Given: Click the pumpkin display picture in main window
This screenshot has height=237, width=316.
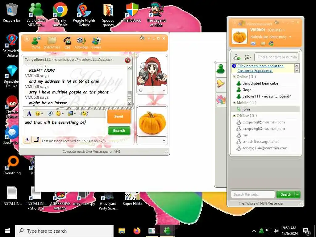Looking at the screenshot, I should [x=239, y=36].
